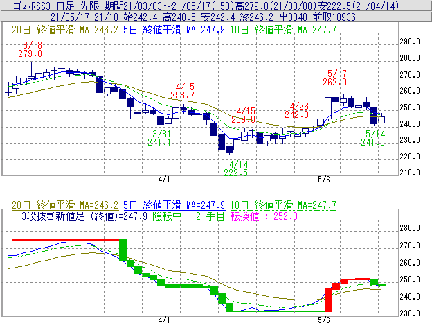This screenshot has height=328, width=432.
Task: Click the 転換値 : 252.3 text
Action: pyautogui.click(x=264, y=216)
